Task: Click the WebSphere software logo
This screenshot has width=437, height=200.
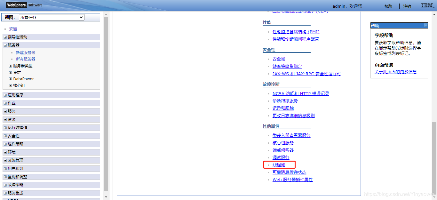Action: tap(24, 5)
